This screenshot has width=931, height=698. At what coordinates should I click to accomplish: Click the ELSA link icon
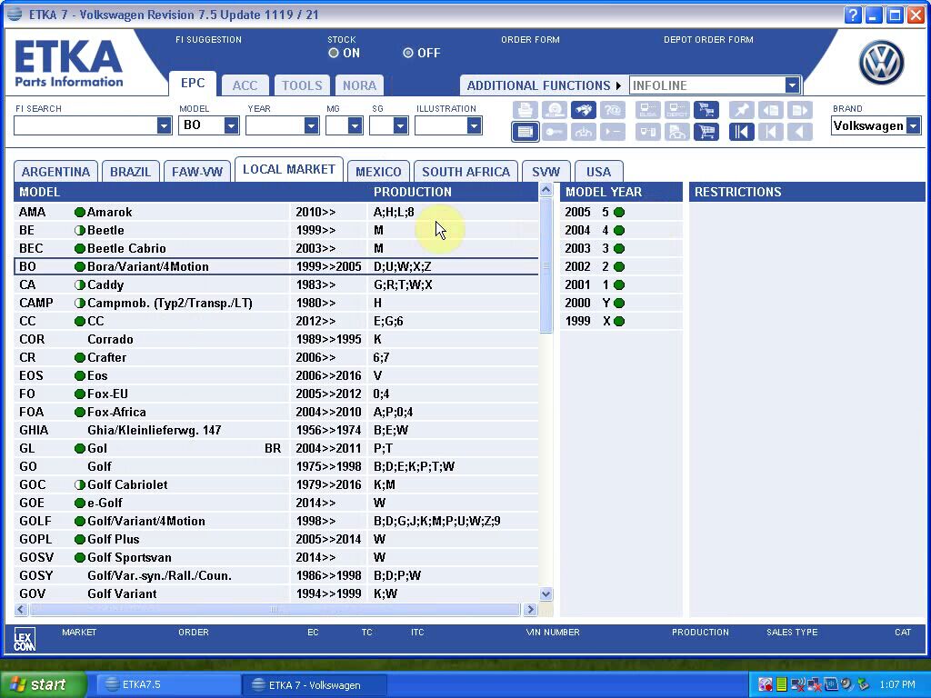coord(647,110)
